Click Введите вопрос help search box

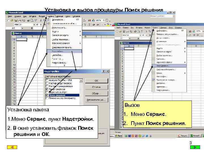tap(161, 16)
